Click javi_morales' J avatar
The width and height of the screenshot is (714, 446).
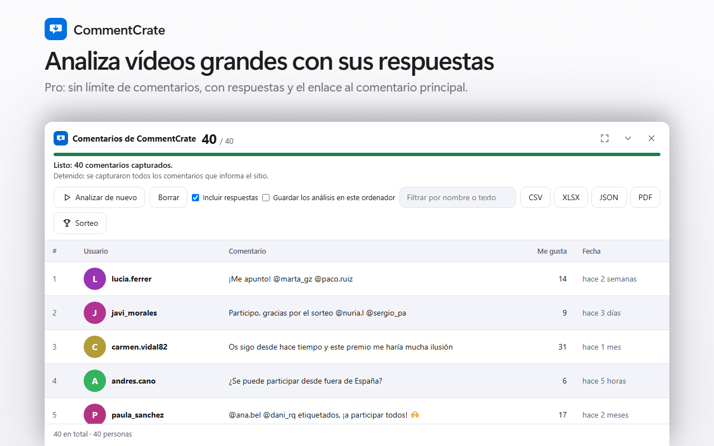tap(95, 313)
